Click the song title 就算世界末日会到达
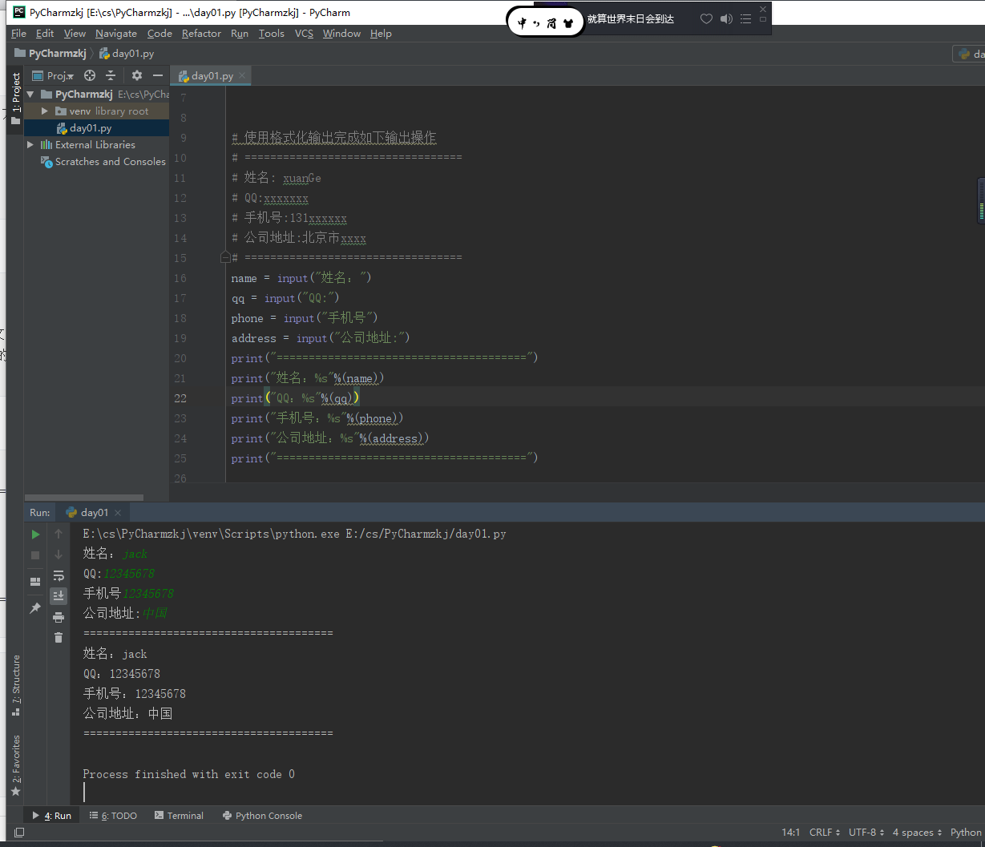Viewport: 985px width, 847px height. (x=630, y=19)
